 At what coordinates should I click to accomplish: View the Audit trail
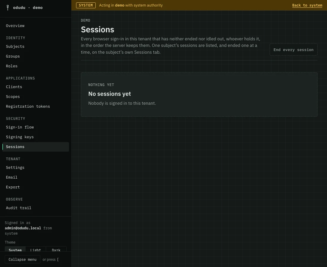click(36, 208)
